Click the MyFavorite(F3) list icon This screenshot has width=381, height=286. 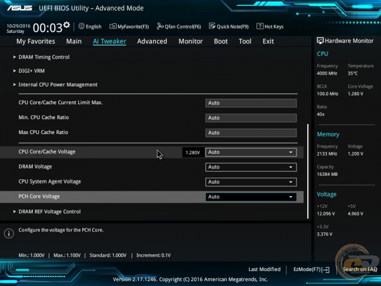113,26
